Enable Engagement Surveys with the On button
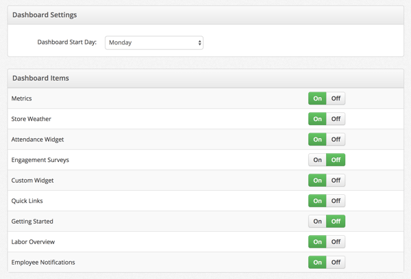 [x=317, y=159]
